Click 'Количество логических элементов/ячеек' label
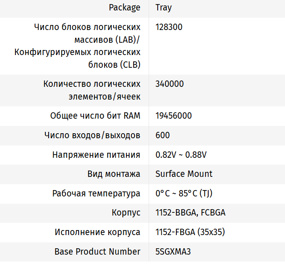This screenshot has height=266, width=285. [92, 90]
